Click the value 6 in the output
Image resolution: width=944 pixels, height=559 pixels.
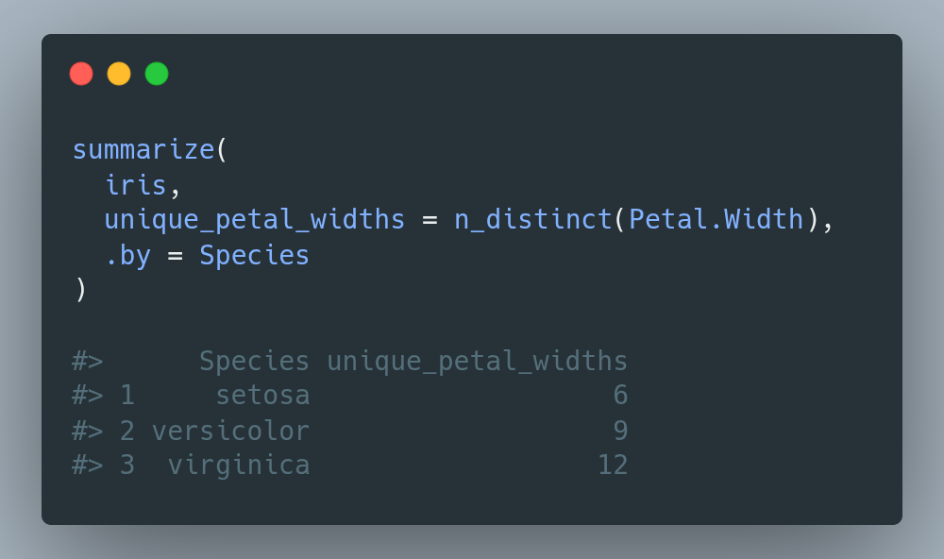tap(620, 396)
